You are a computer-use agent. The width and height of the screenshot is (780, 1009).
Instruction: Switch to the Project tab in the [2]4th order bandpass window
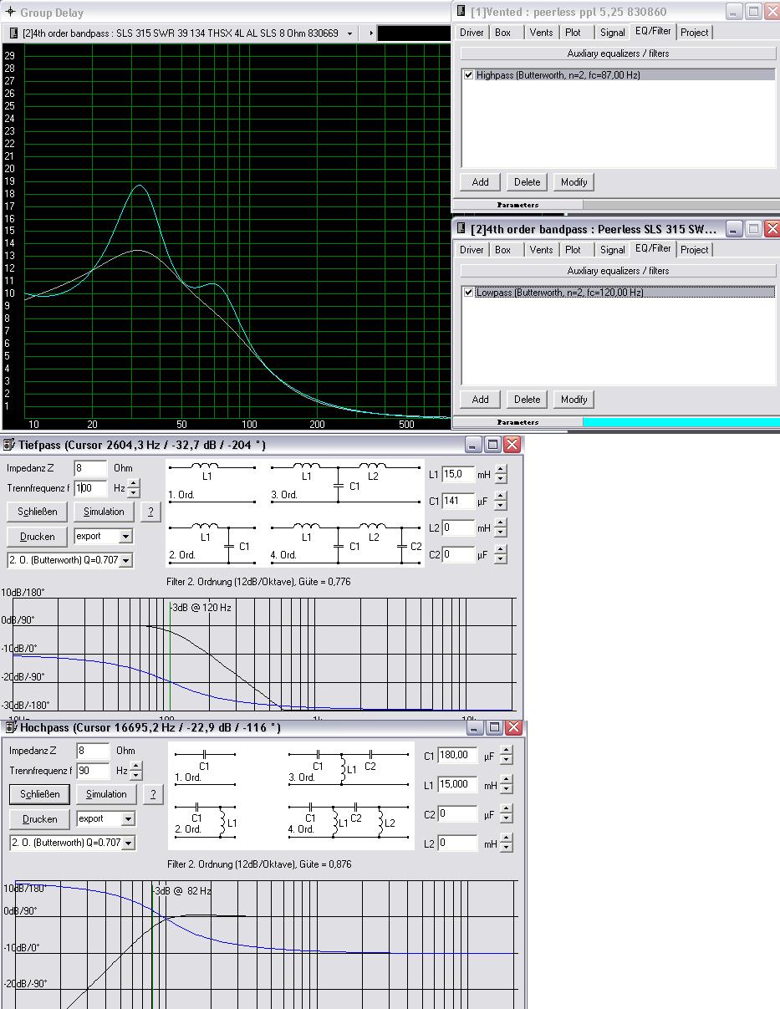click(x=694, y=250)
